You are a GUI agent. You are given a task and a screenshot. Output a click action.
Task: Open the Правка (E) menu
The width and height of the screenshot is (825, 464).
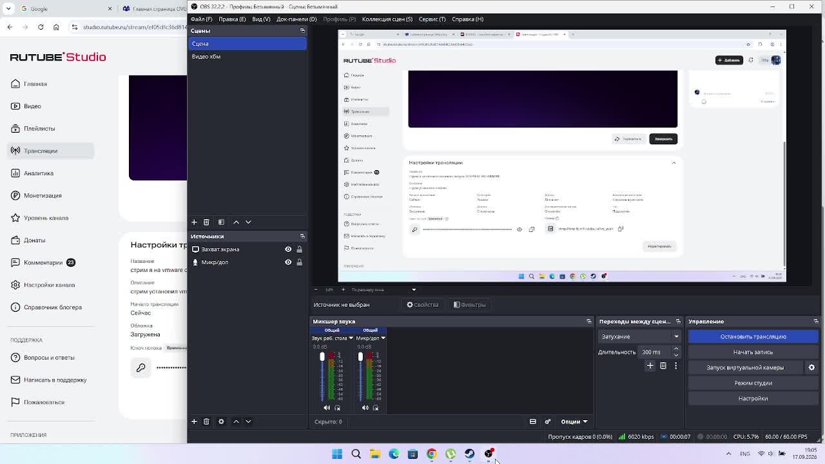[232, 19]
